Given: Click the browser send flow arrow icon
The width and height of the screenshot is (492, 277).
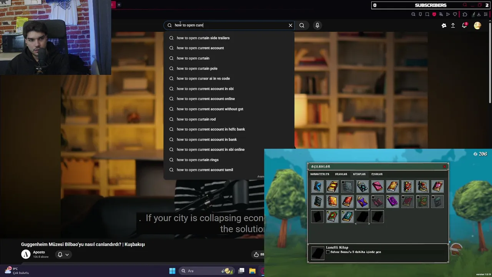Looking at the screenshot, I should pos(448,14).
